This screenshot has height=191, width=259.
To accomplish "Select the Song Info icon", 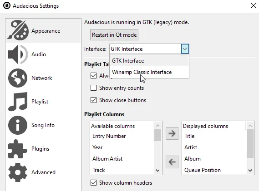I will (18, 125).
